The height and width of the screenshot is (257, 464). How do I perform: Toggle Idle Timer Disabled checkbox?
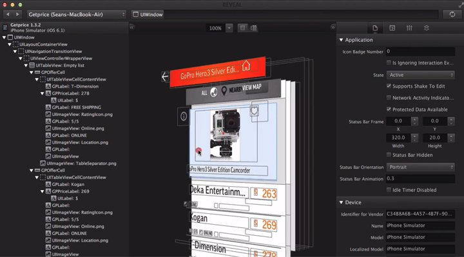click(x=389, y=190)
